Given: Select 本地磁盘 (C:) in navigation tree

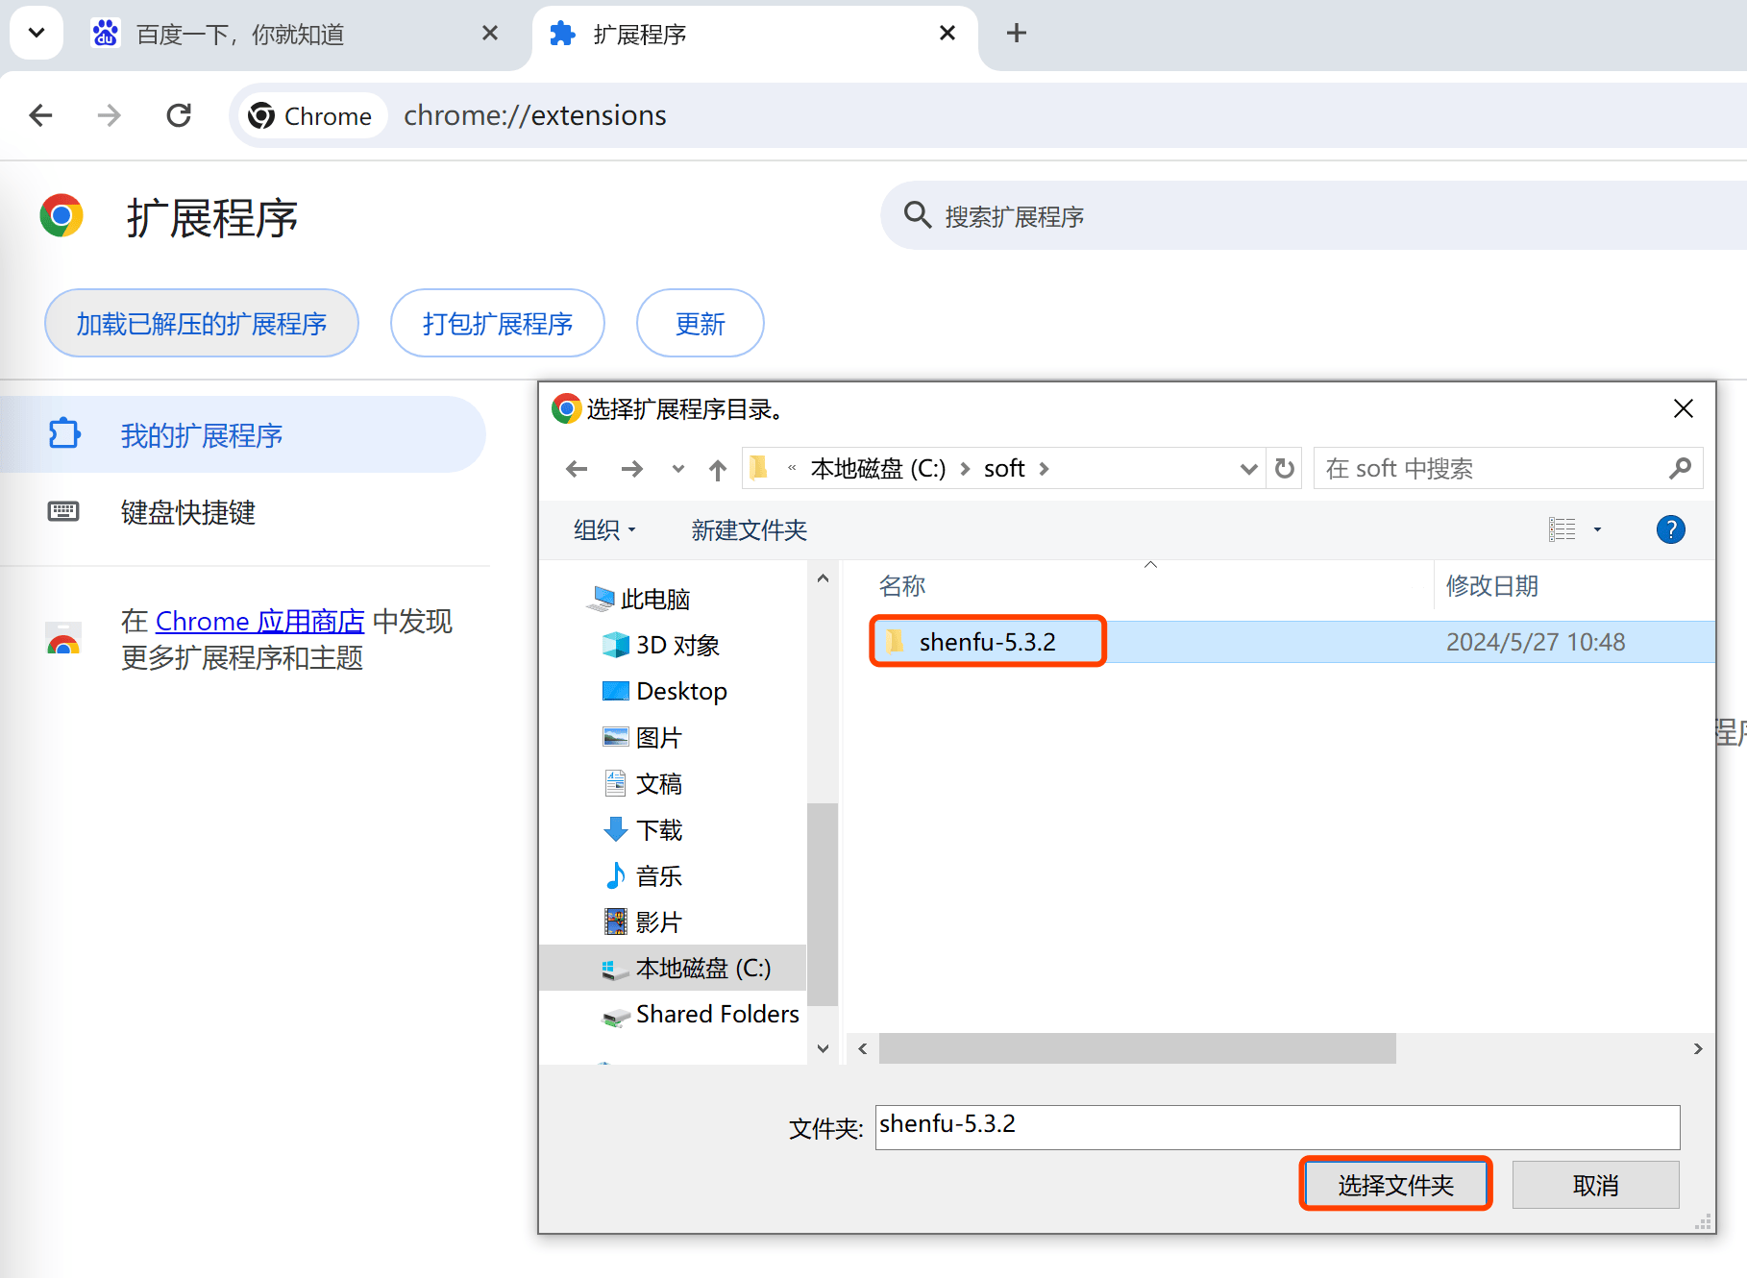Looking at the screenshot, I should pos(702,969).
